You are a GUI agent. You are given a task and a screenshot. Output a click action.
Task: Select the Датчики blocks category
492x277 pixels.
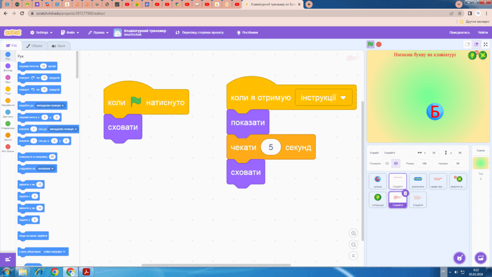8,114
